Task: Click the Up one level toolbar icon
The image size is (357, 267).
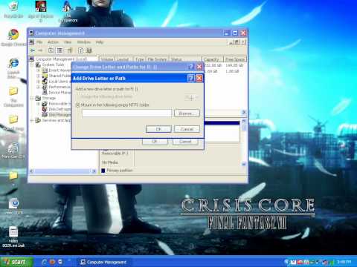Action: [51, 50]
